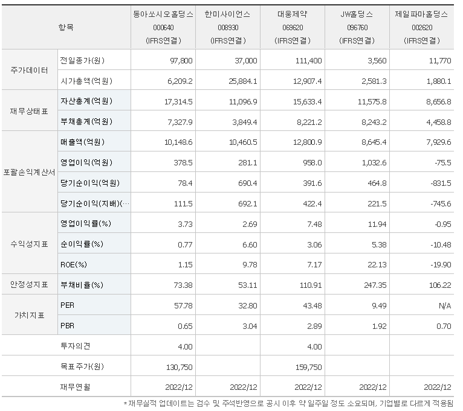Select operating margin value 11.94
463x411 pixels.
(377, 224)
